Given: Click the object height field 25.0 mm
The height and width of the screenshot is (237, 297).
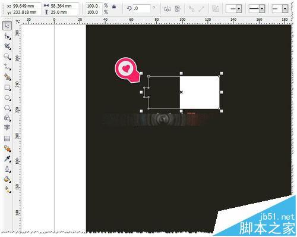Looking at the screenshot, I should 64,12.
